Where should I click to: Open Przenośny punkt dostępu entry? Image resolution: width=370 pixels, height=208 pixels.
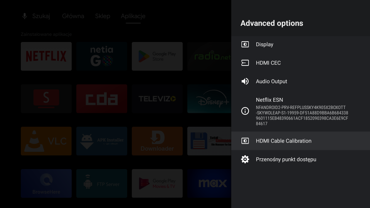pos(301,159)
